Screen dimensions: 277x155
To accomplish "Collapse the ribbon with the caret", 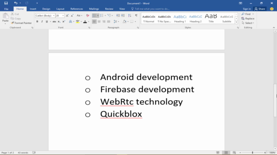I will tap(274, 28).
